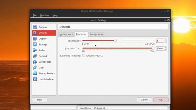Click the Help button
This screenshot has height=110, width=196.
pos(40,100)
